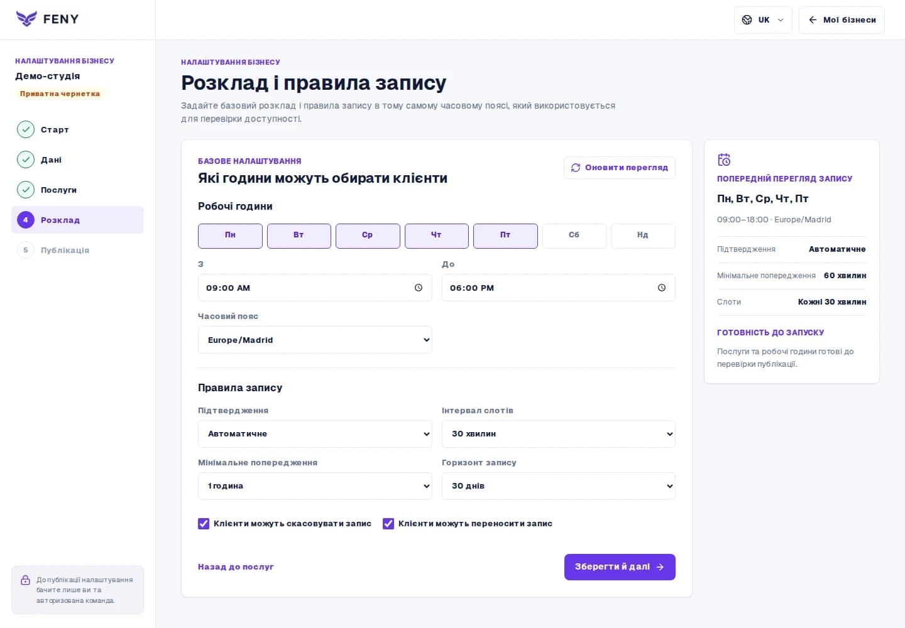This screenshot has height=628, width=905.
Task: Click the calendar-clock preview icon
Action: click(x=724, y=160)
